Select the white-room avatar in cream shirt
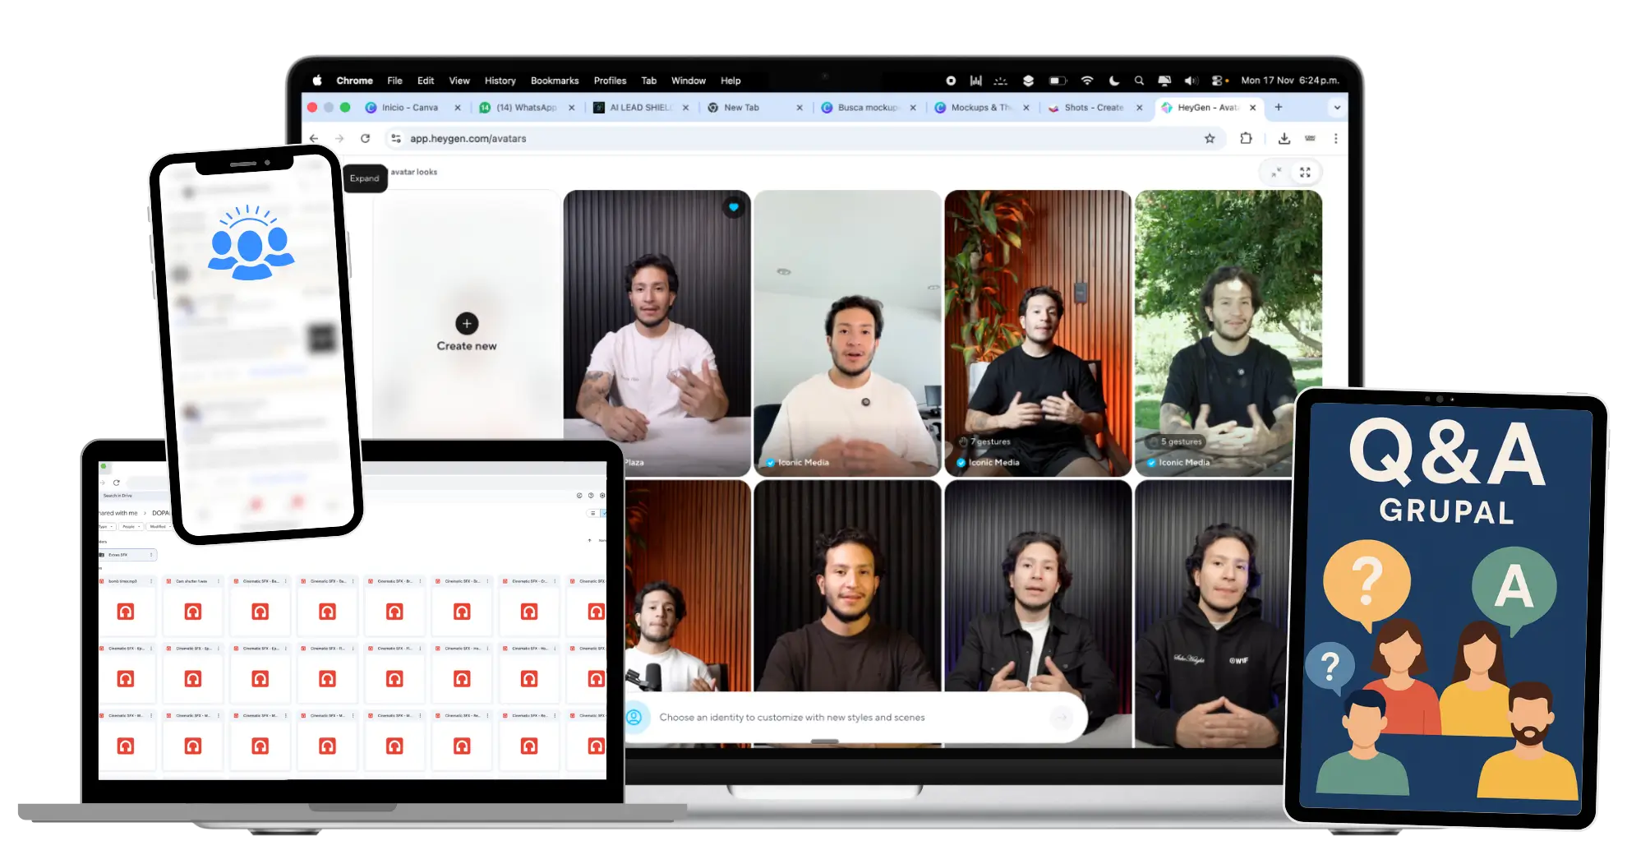 (x=847, y=333)
